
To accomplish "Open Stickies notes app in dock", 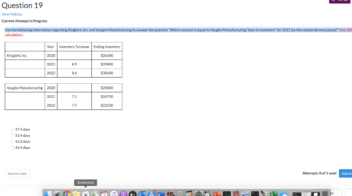I will pyautogui.click(x=76, y=194).
